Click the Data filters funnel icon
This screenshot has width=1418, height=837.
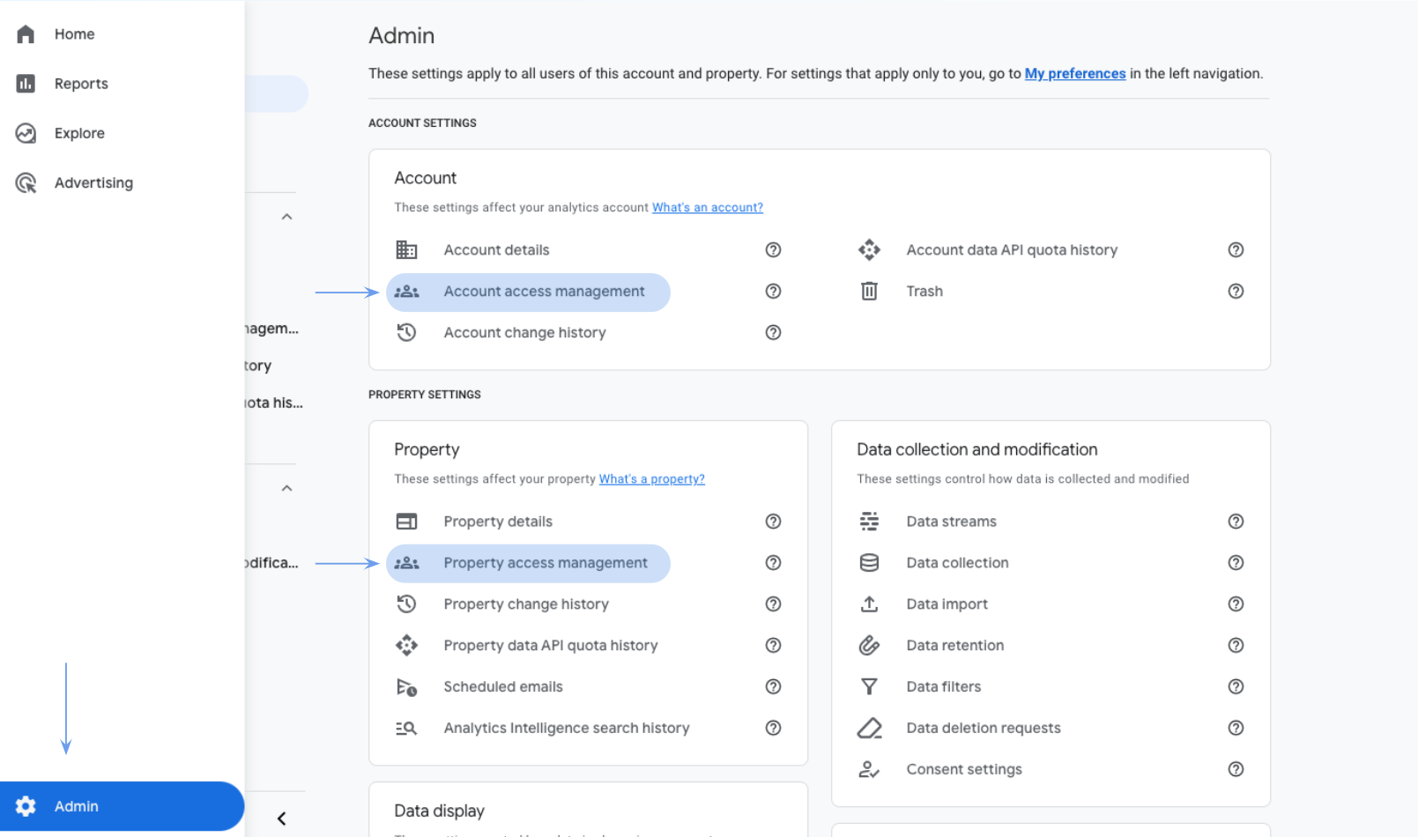click(869, 687)
